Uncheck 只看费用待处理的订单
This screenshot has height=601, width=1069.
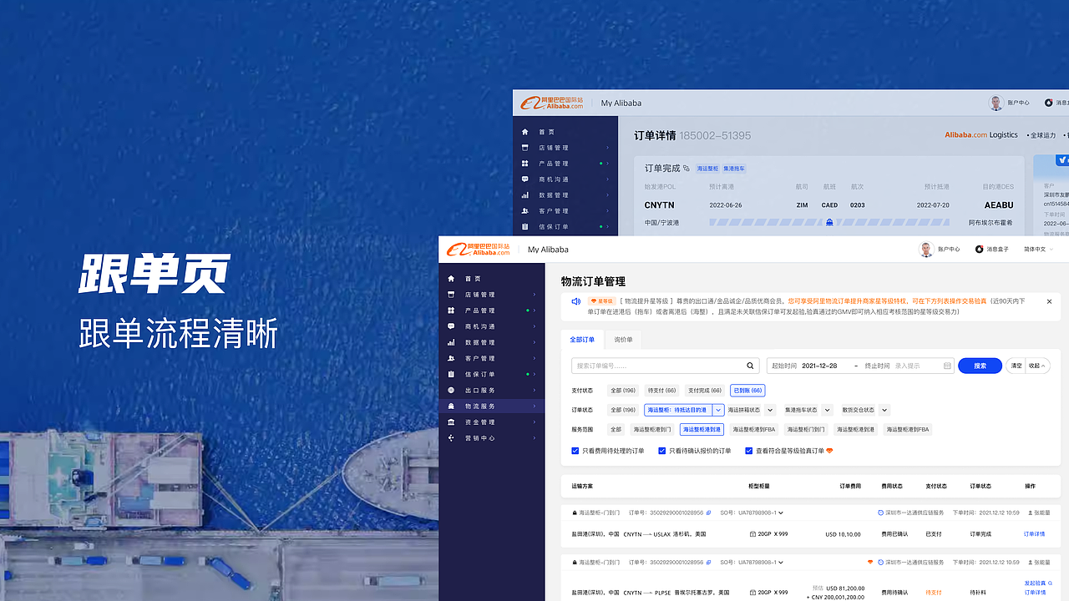point(574,451)
